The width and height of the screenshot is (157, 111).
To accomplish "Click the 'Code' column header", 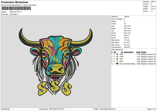I will tap(138, 52).
